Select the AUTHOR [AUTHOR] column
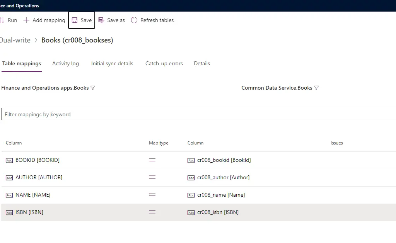This screenshot has height=243, width=396. pos(39,177)
